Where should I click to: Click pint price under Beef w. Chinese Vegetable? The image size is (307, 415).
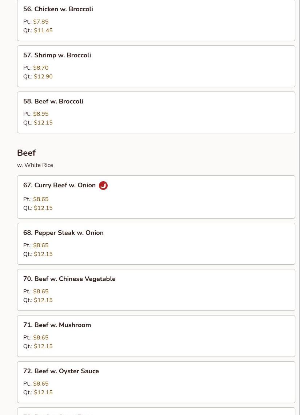(41, 292)
